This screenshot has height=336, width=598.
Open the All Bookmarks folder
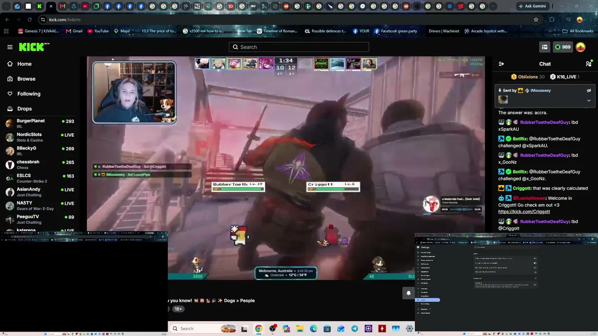pyautogui.click(x=578, y=31)
